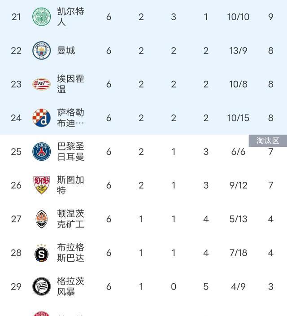Tap the Sparta Prague S logo
The height and width of the screenshot is (316, 287).
pos(42,253)
